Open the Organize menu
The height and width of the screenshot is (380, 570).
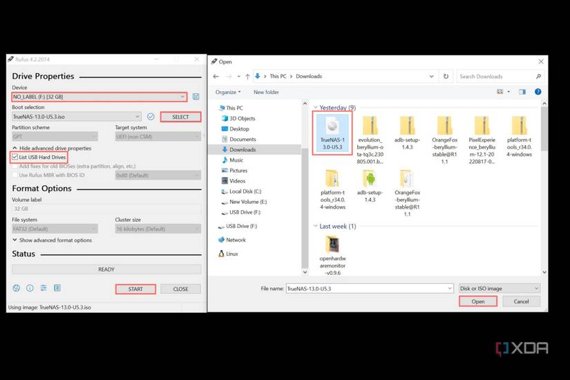click(x=228, y=92)
